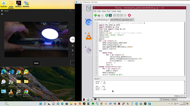
Task: Close the Shell panel tab
Action: pyautogui.click(x=99, y=79)
